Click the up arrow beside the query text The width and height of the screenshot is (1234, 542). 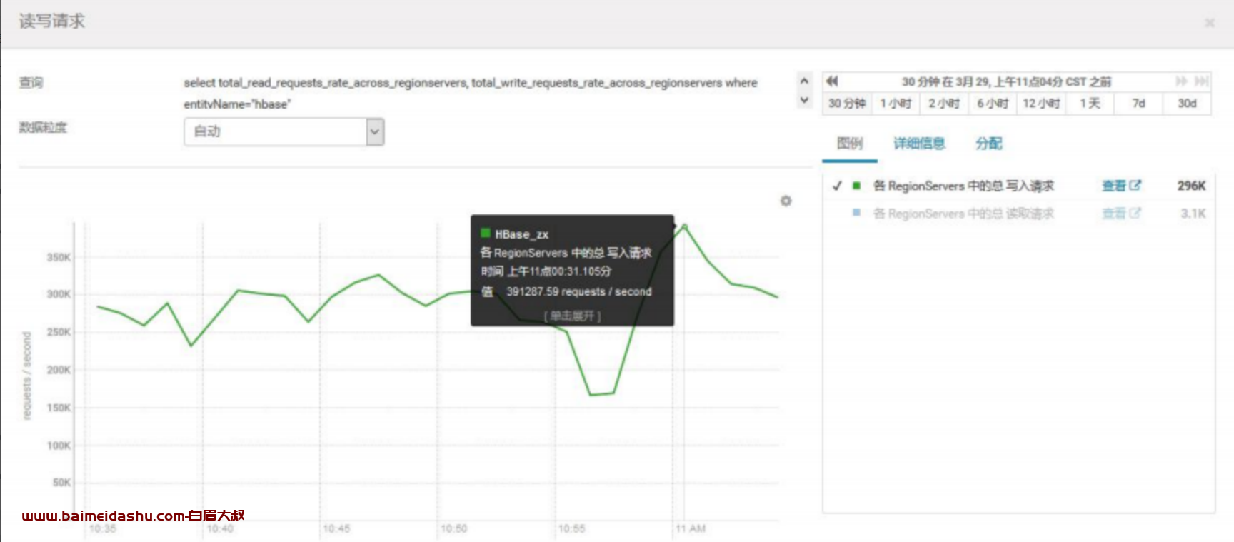(x=804, y=81)
